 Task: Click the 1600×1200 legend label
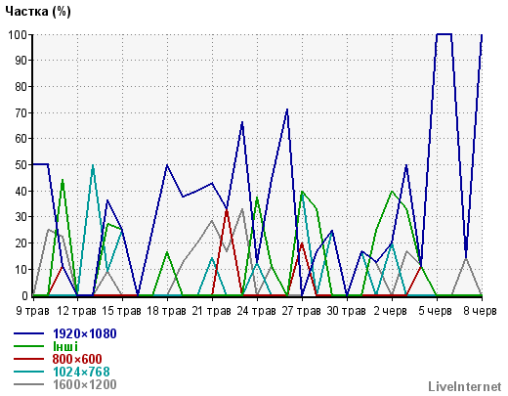tap(85, 384)
